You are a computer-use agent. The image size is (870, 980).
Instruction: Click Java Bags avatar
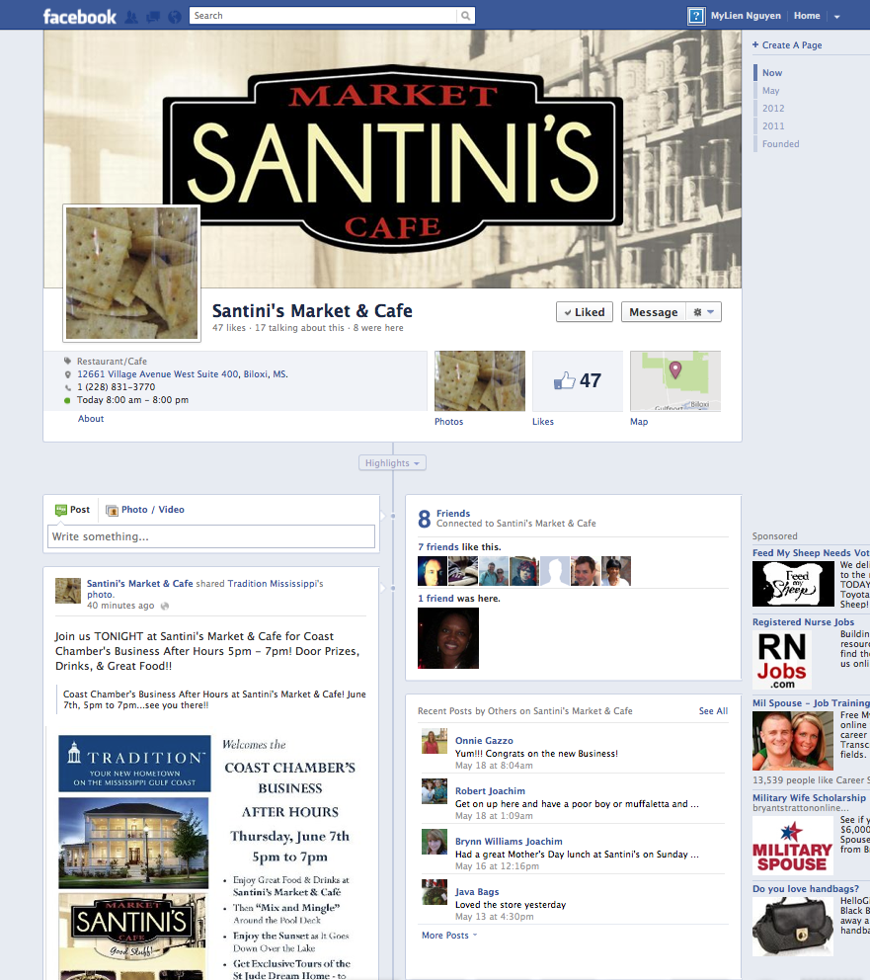(x=435, y=892)
